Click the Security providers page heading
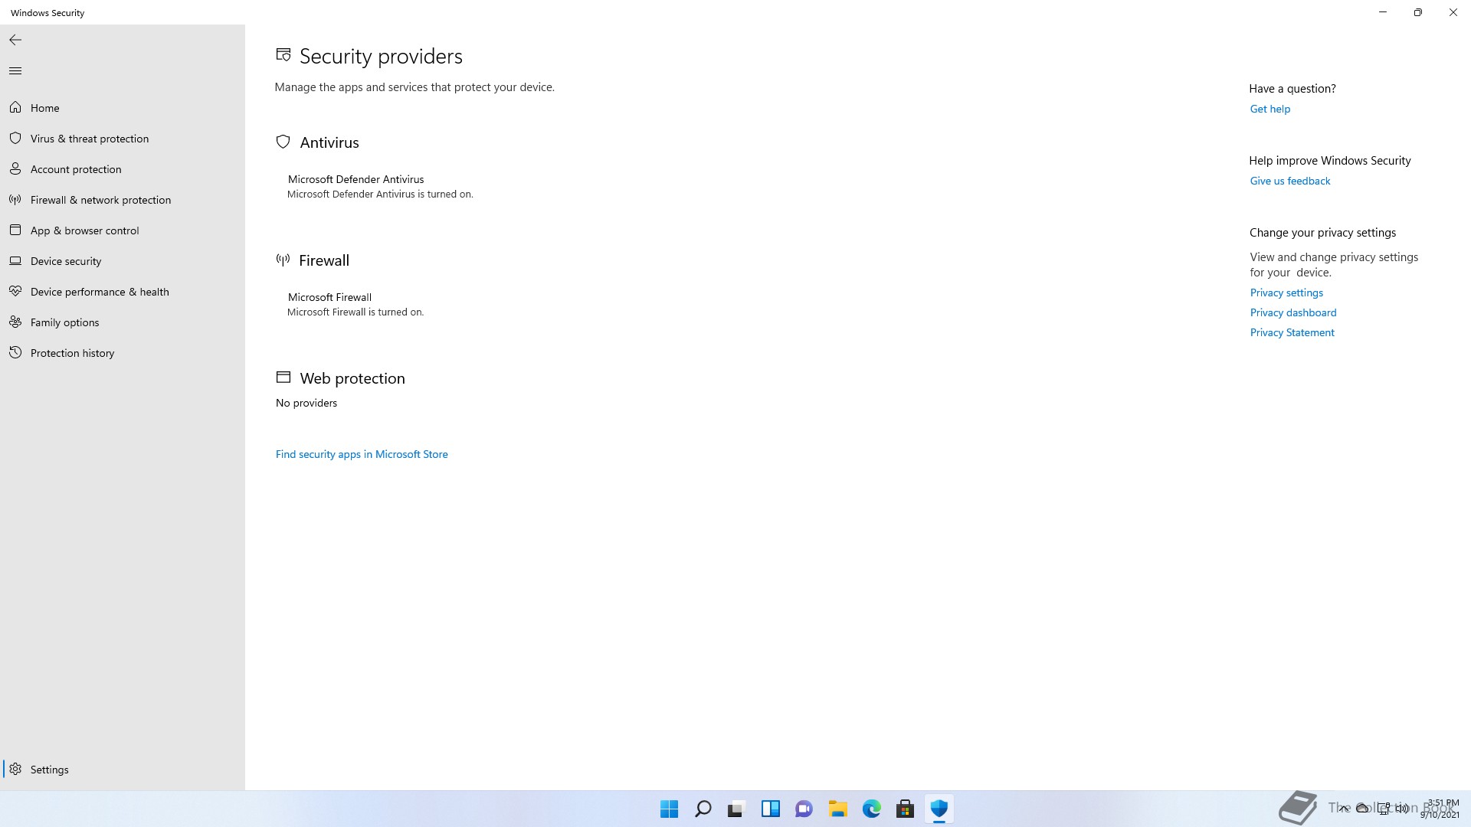This screenshot has height=827, width=1471. (381, 56)
